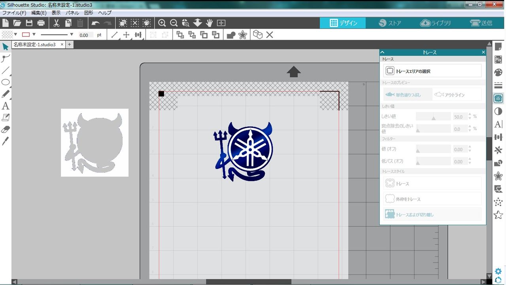Click the 外枠をトレース button
The height and width of the screenshot is (285, 506).
point(432,199)
